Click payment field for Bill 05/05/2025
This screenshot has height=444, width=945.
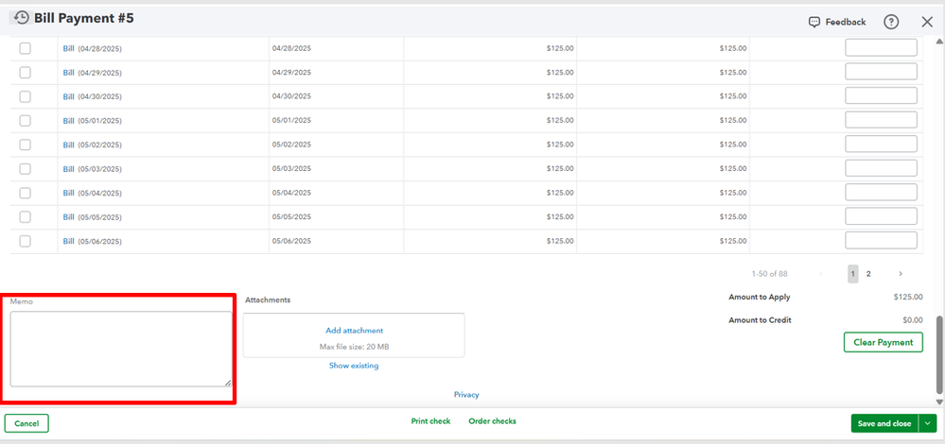881,216
